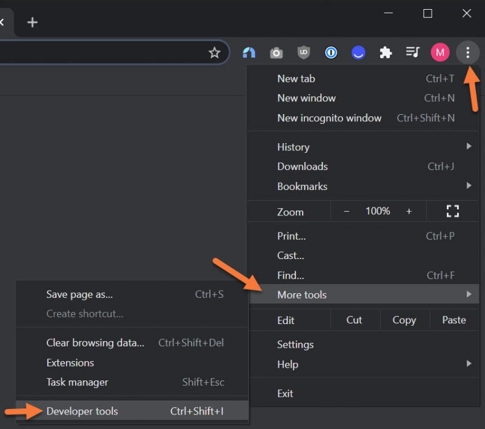The height and width of the screenshot is (429, 485).
Task: Select Task manager from the submenu
Action: [x=76, y=382]
